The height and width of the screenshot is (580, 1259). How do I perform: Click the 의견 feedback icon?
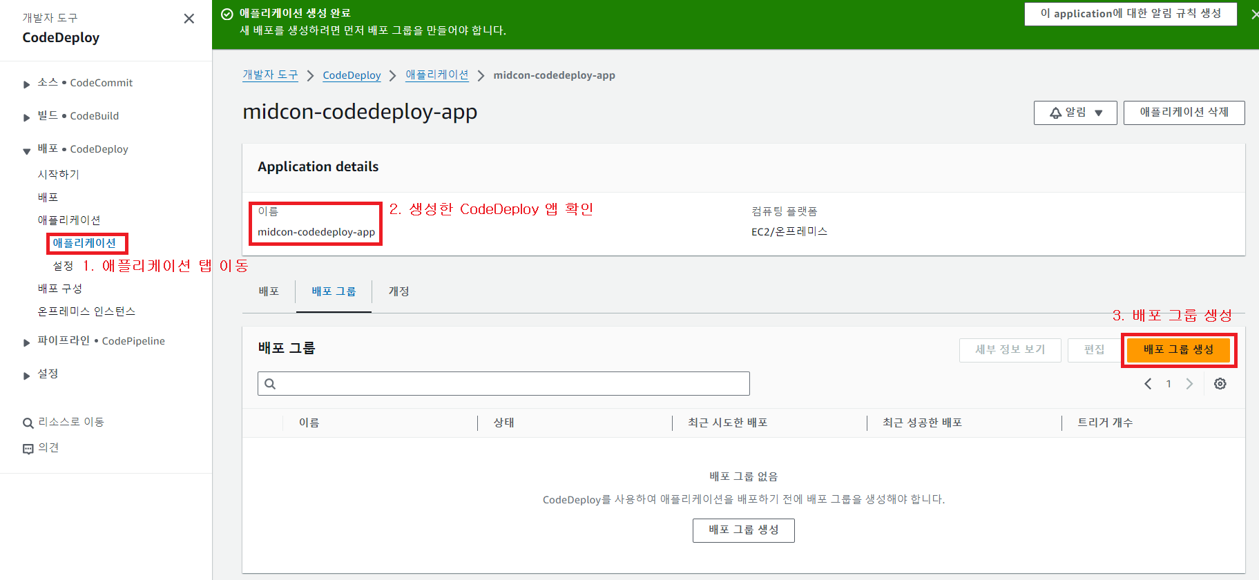pyautogui.click(x=28, y=449)
